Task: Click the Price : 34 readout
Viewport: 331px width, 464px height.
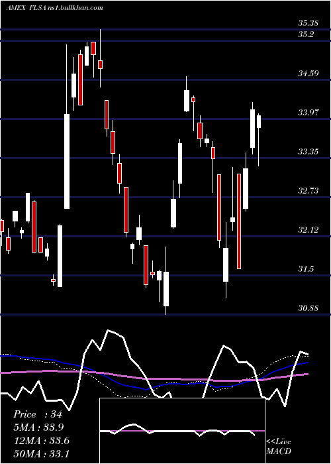Action: 38,414
